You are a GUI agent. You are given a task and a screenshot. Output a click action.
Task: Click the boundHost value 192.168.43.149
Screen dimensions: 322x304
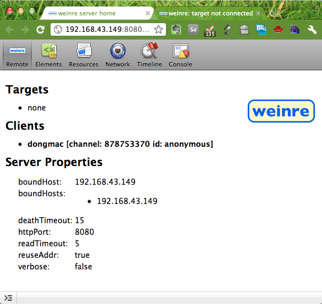(105, 182)
